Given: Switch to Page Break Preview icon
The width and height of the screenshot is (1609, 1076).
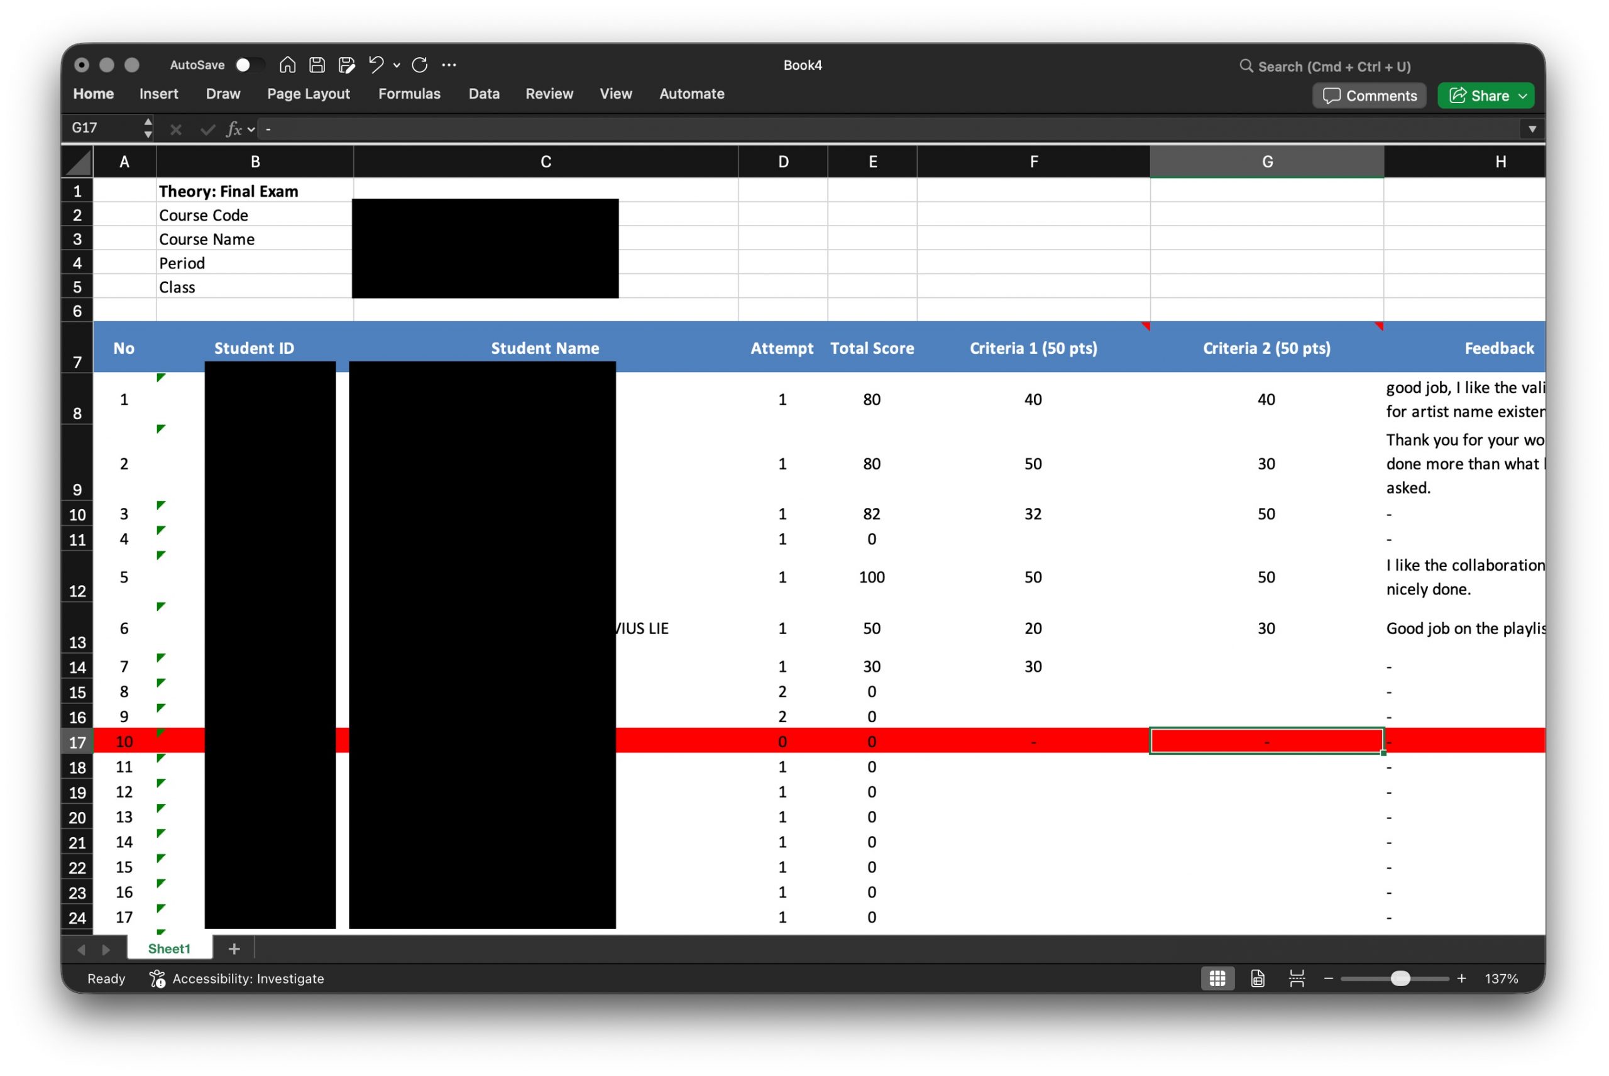Looking at the screenshot, I should pos(1296,979).
